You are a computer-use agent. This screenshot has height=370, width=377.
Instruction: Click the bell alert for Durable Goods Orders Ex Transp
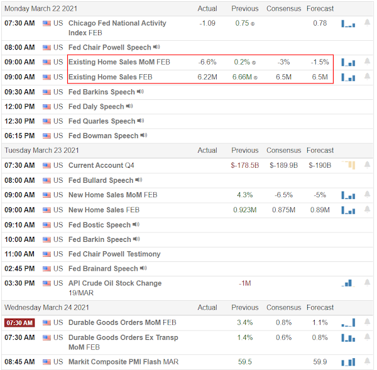point(367,337)
